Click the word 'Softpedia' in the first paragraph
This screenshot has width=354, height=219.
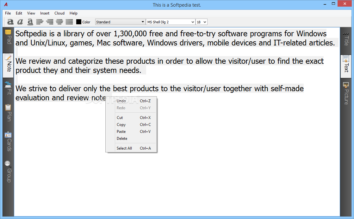click(31, 34)
